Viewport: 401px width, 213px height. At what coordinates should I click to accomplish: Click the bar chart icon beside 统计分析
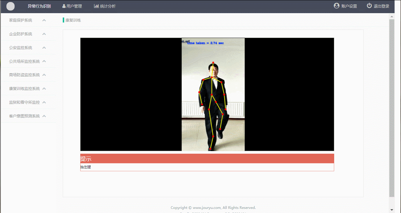[x=96, y=6]
